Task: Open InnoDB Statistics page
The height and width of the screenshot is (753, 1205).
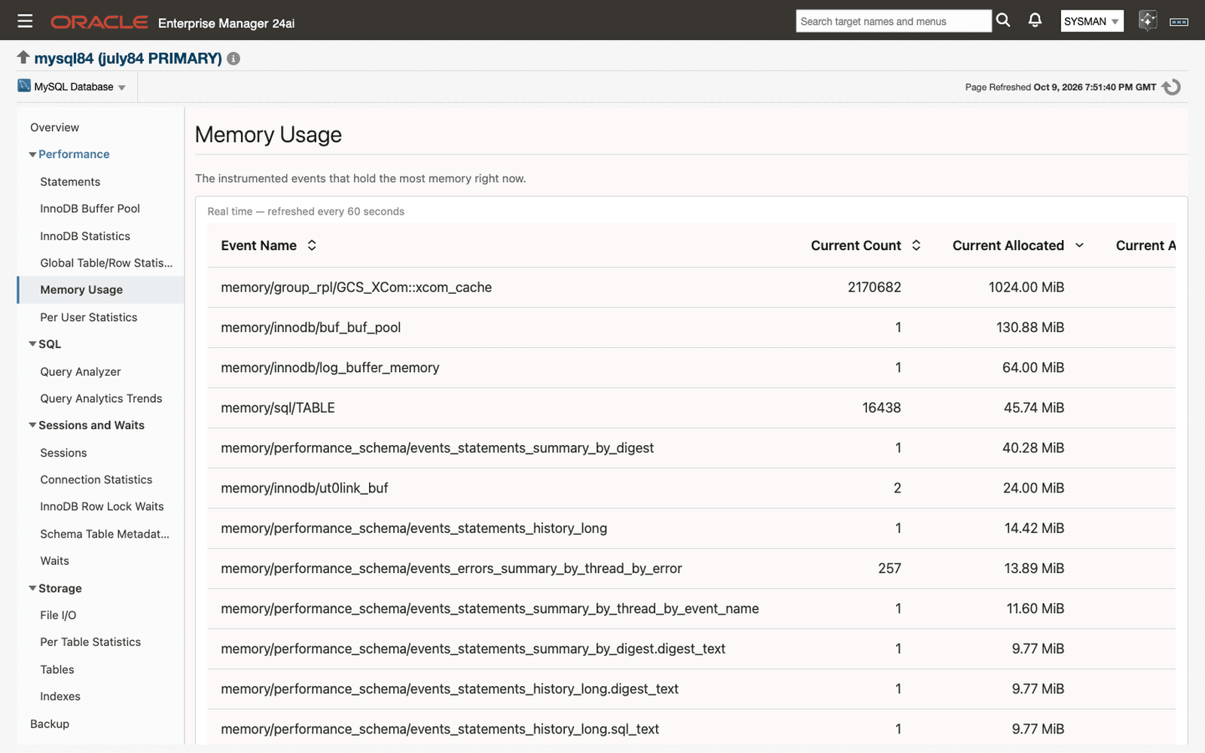Action: [85, 236]
